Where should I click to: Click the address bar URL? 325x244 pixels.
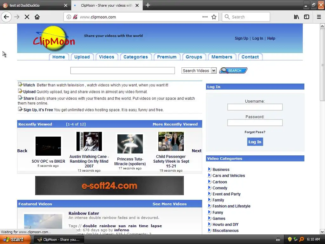coord(98,17)
